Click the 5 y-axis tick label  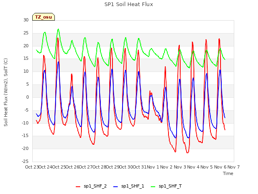(27, 84)
